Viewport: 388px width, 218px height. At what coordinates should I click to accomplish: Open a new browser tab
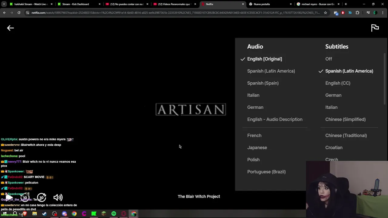pyautogui.click(x=346, y=4)
